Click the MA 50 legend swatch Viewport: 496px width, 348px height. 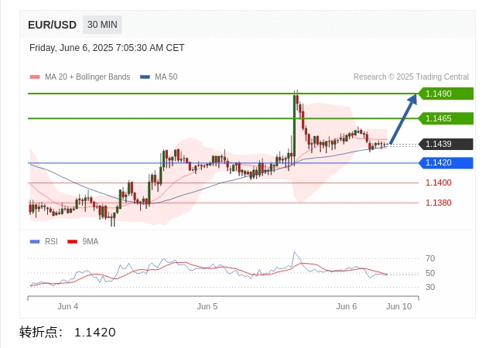pyautogui.click(x=145, y=77)
